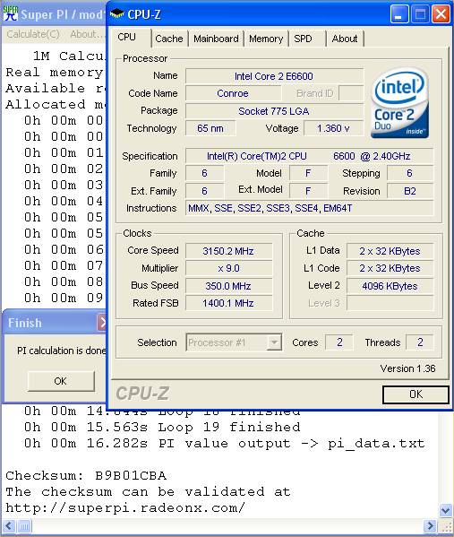
Task: Click the superpi.radeonx.com URL text
Action: click(x=125, y=507)
